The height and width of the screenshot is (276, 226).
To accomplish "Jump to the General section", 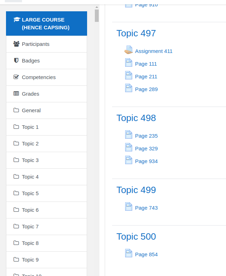I will (47, 110).
